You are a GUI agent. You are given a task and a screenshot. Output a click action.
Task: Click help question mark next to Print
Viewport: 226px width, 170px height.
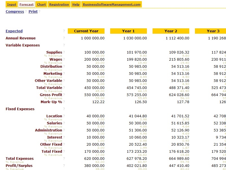tap(39, 12)
